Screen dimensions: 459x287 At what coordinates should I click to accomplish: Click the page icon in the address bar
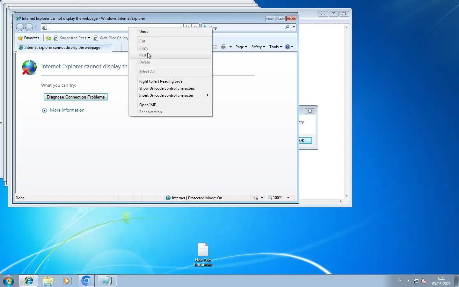pos(45,27)
